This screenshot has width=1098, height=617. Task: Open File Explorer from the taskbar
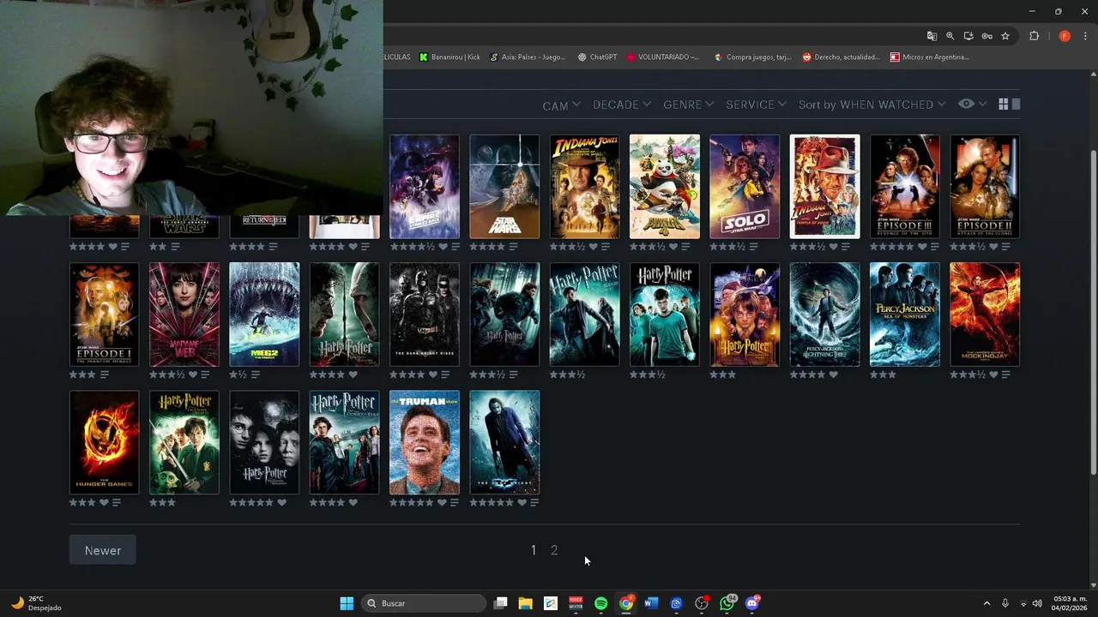525,603
